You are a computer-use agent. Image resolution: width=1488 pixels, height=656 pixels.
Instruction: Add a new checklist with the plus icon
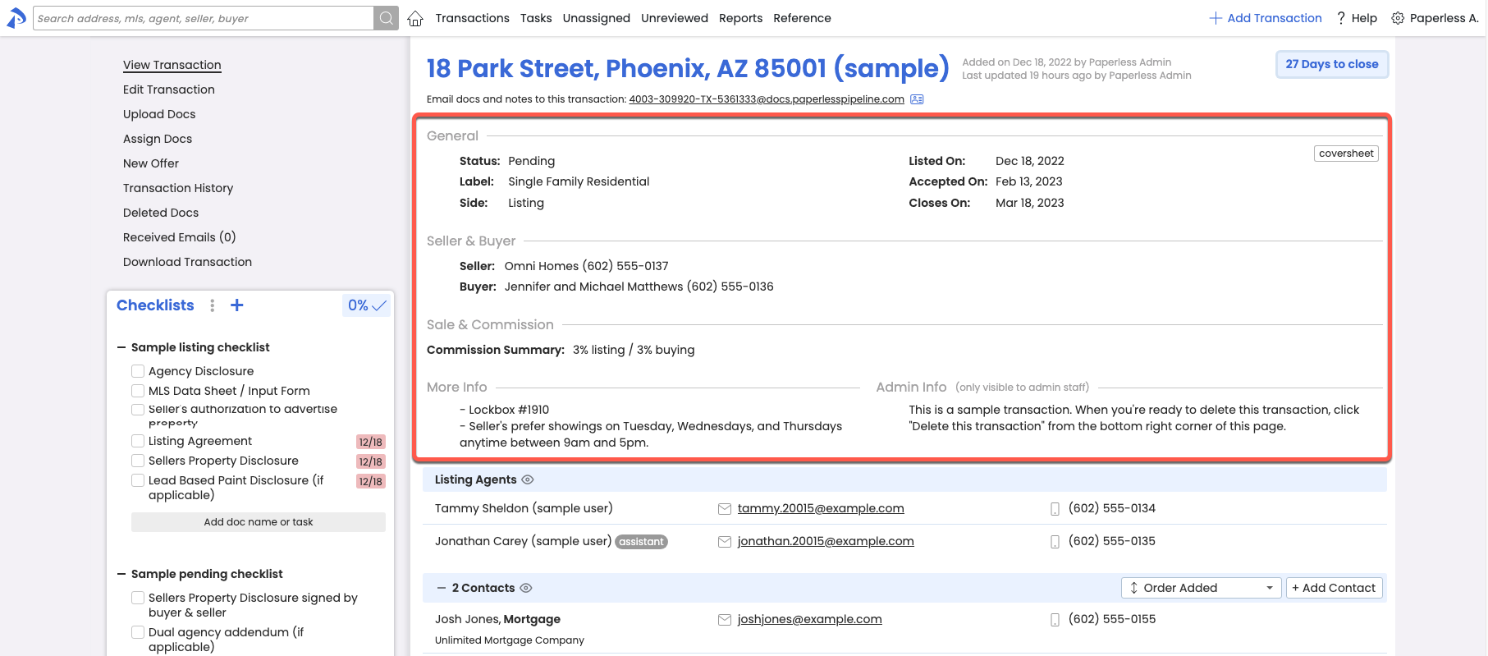click(x=237, y=305)
